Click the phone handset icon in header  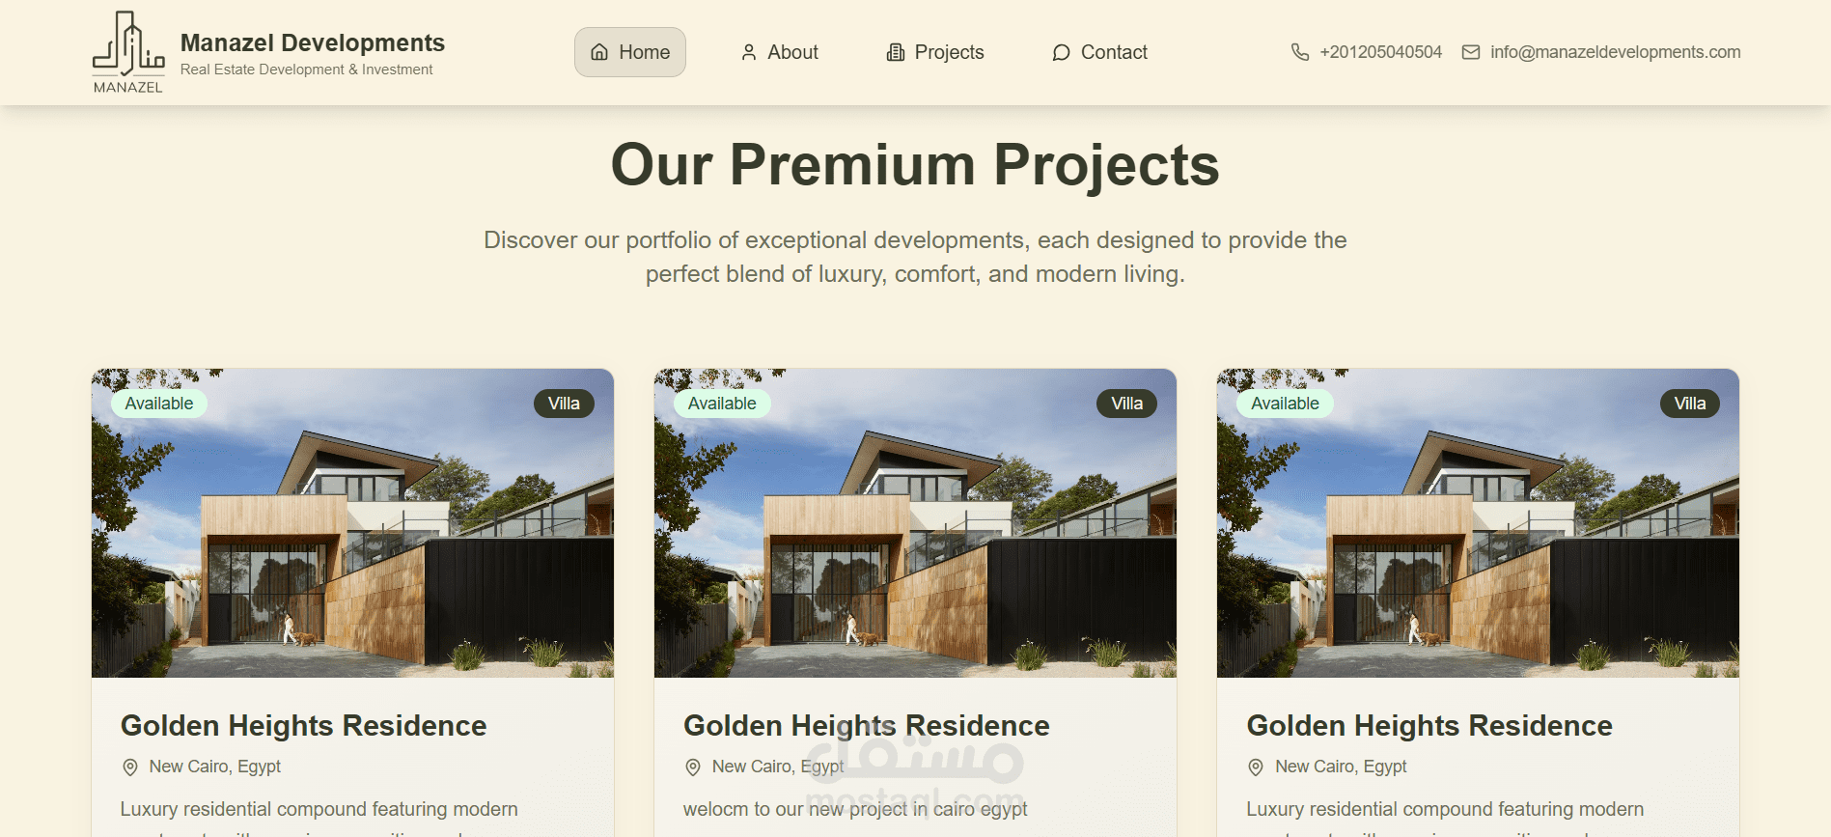pos(1300,52)
